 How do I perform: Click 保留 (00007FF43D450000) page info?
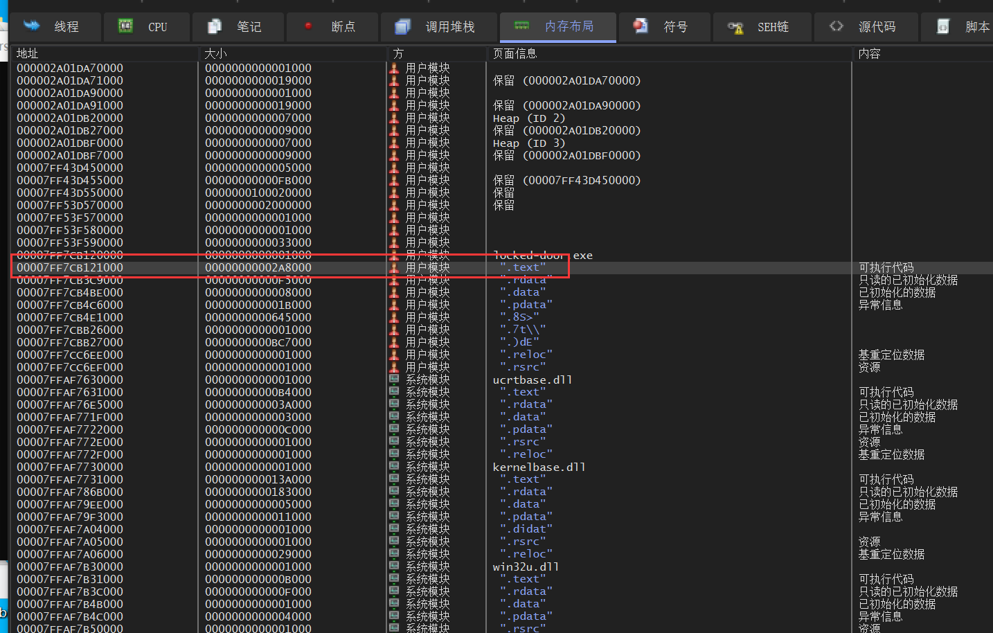click(x=567, y=180)
